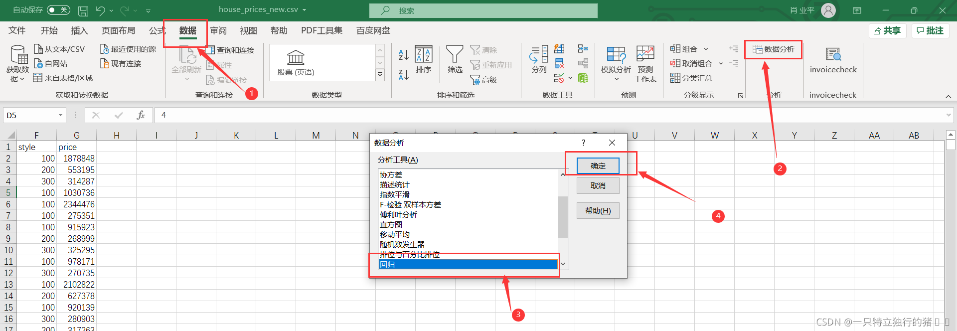
Task: Load data 来自表格/区域
Action: (63, 78)
